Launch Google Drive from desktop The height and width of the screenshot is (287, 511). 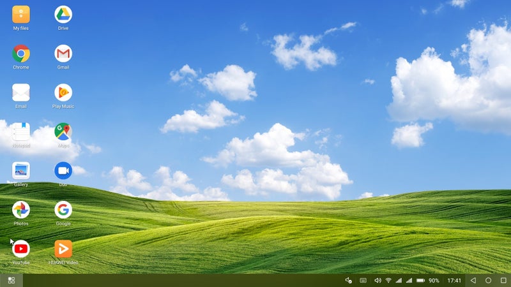(x=63, y=15)
